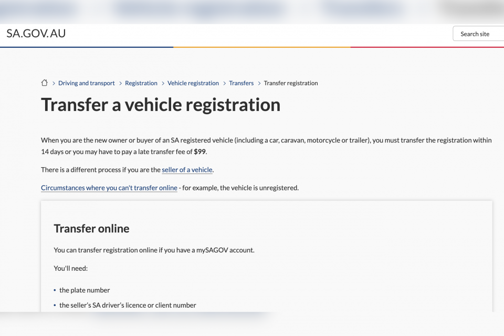Click chevron before Vehicle registration breadcrumb
The height and width of the screenshot is (336, 504).
pos(163,84)
